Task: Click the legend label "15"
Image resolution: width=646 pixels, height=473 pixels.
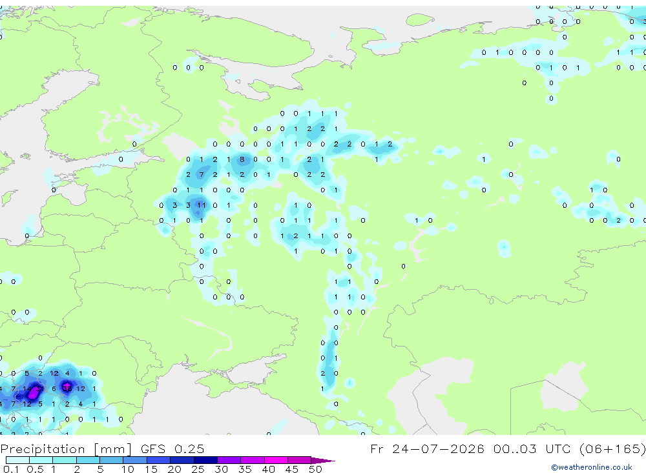Action: 151,469
